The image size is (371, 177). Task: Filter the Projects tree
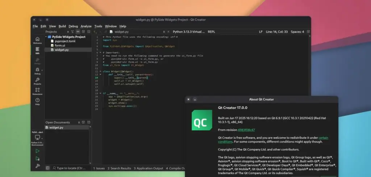[72, 31]
